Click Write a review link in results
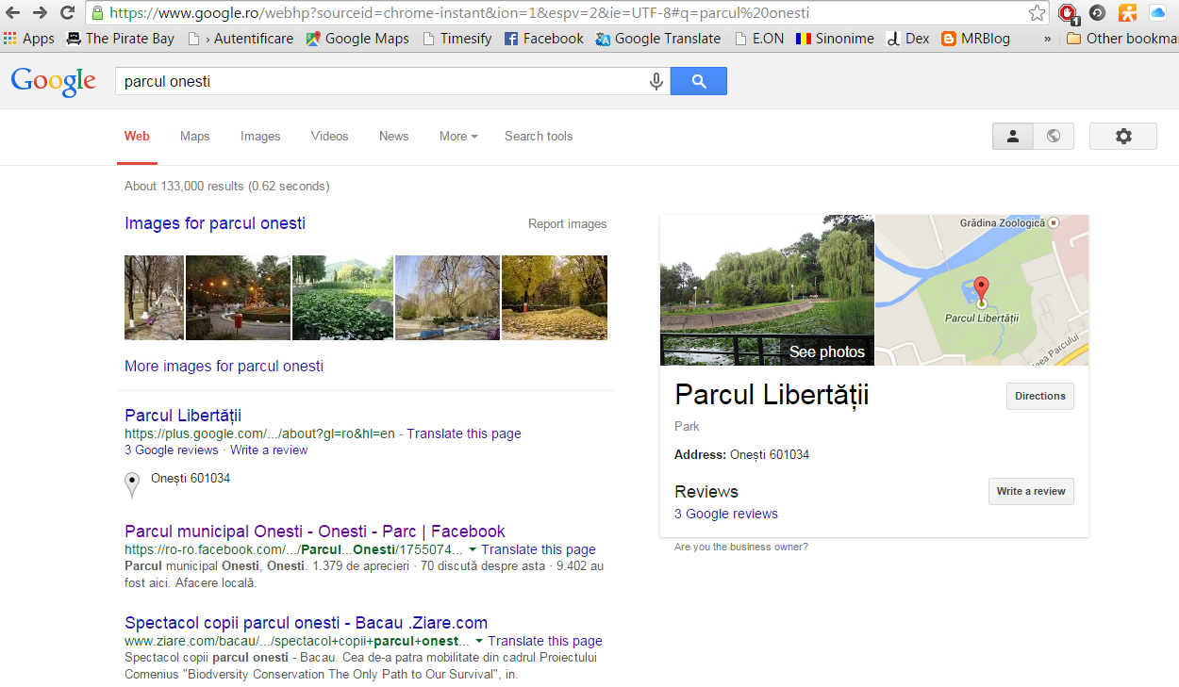1179x687 pixels. pos(269,450)
